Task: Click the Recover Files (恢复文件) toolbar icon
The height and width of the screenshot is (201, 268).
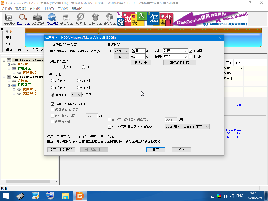Action: click(38, 19)
